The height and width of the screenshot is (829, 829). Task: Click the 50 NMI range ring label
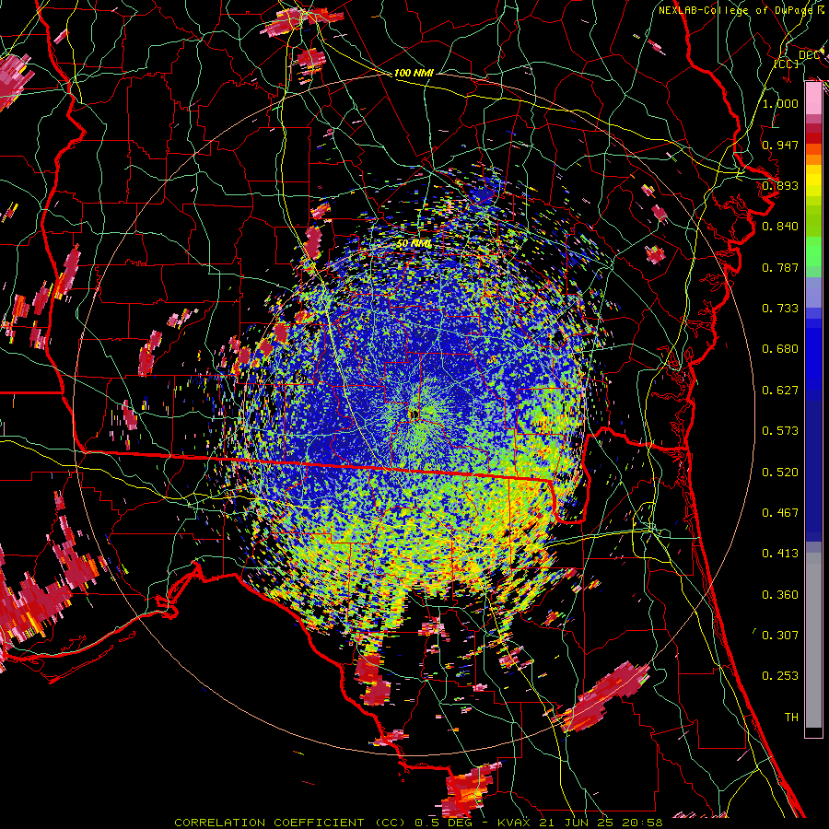point(414,244)
